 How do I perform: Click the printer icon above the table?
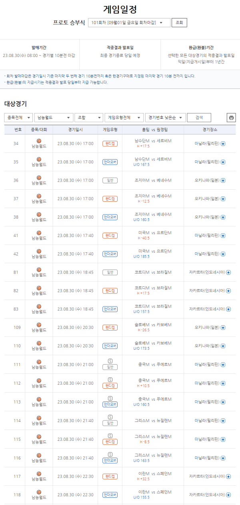(231, 118)
